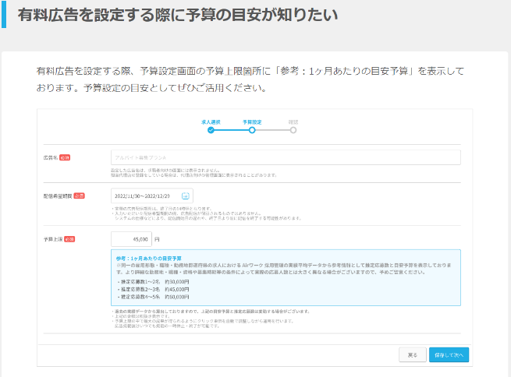Click the checked 求人選択 step circle

click(x=211, y=130)
